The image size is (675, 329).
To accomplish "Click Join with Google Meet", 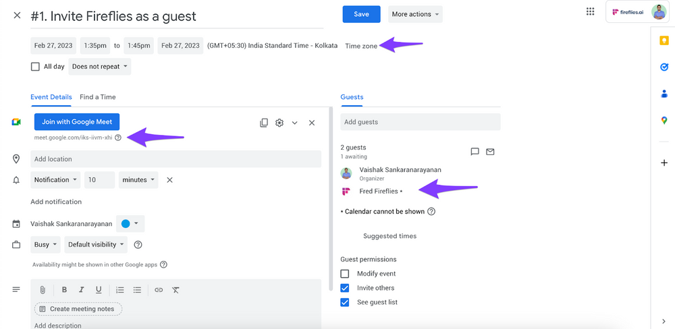I will pos(77,121).
